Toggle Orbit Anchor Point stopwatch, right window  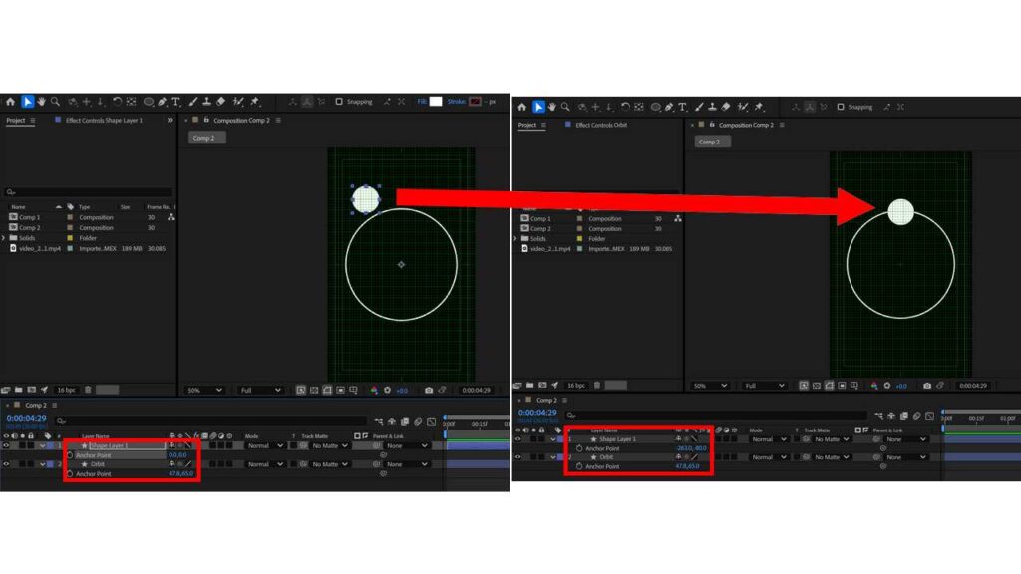(579, 466)
